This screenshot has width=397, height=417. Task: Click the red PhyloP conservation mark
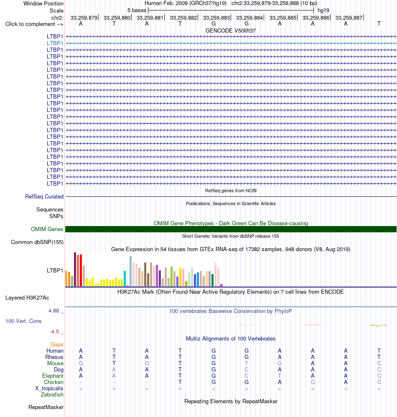tap(313, 325)
